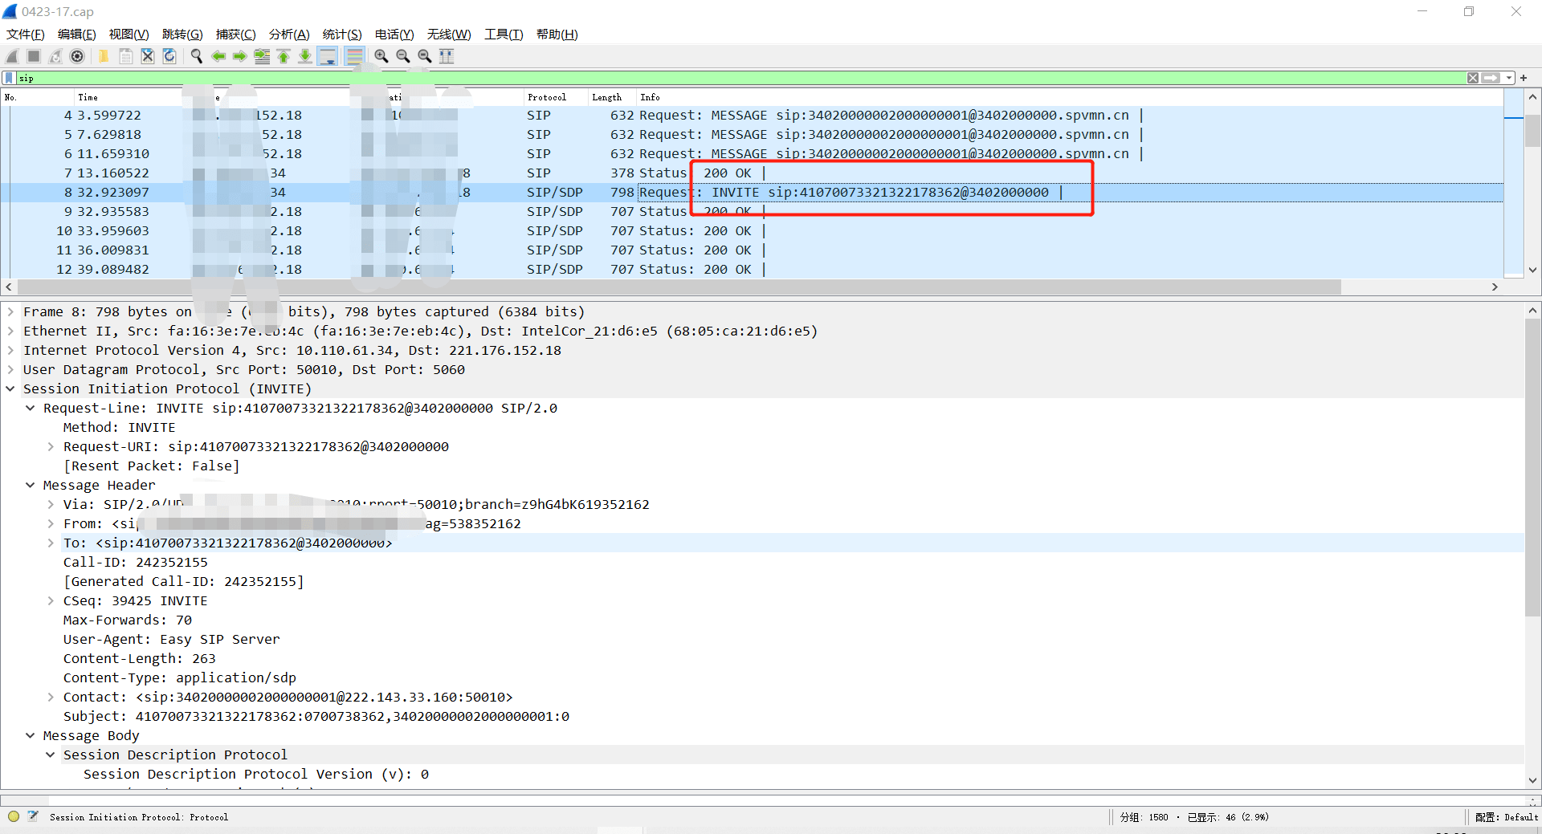Open the 跳转(G) menu
This screenshot has width=1542, height=834.
182,35
